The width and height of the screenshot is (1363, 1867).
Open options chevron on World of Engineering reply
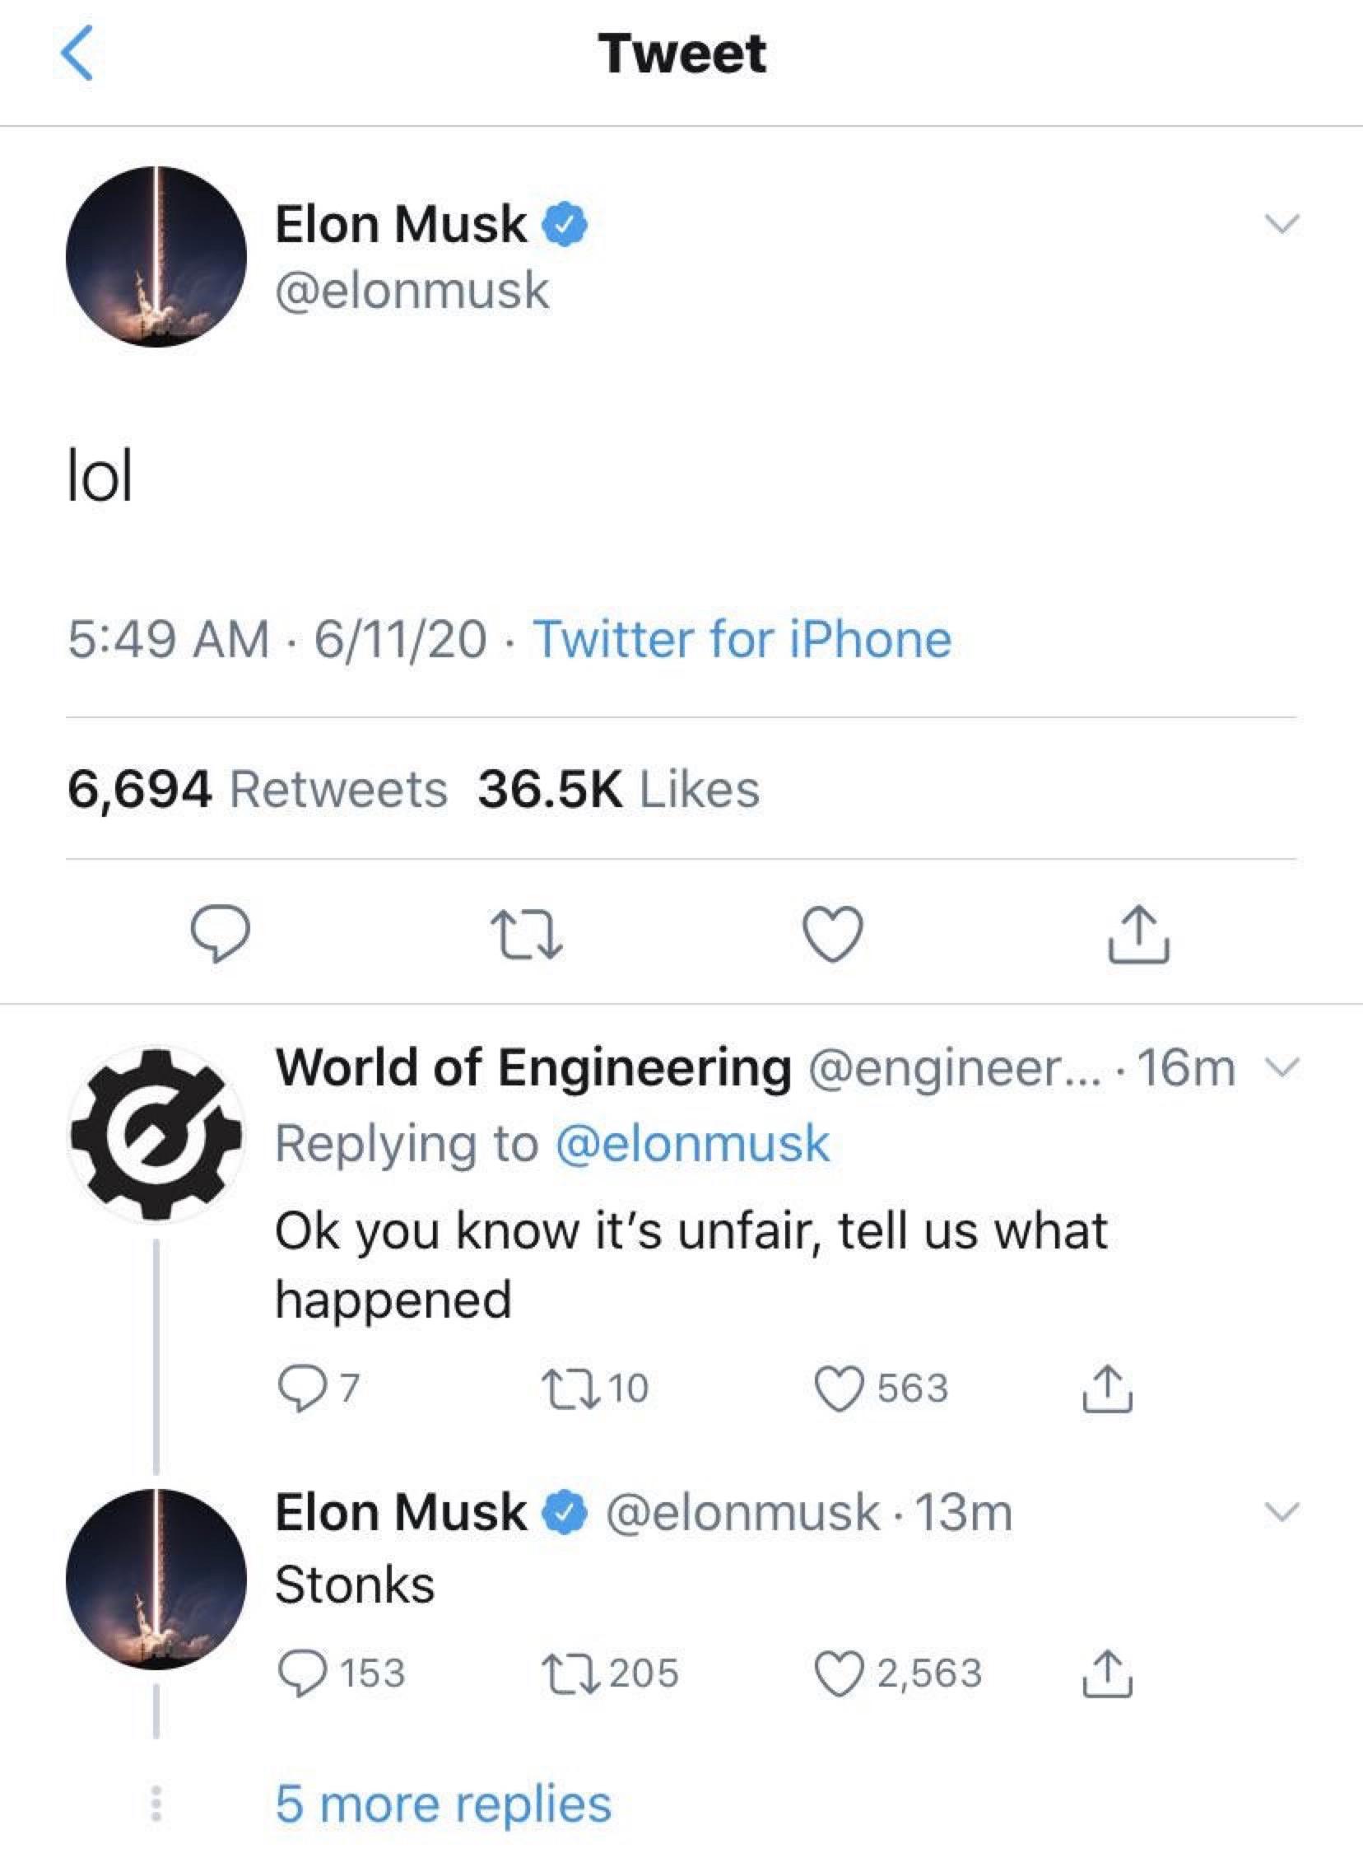(x=1282, y=1068)
